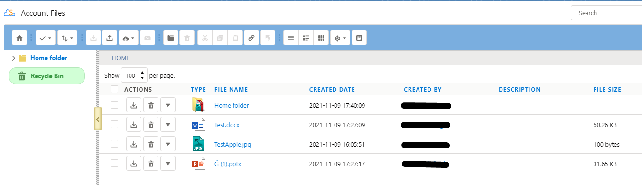Open the settings gear dropdown

340,38
